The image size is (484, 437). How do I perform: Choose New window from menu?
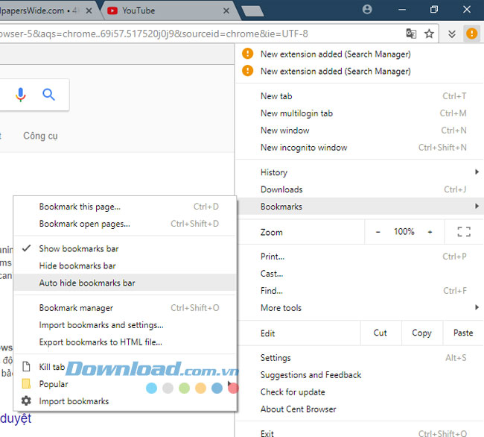pyautogui.click(x=360, y=131)
